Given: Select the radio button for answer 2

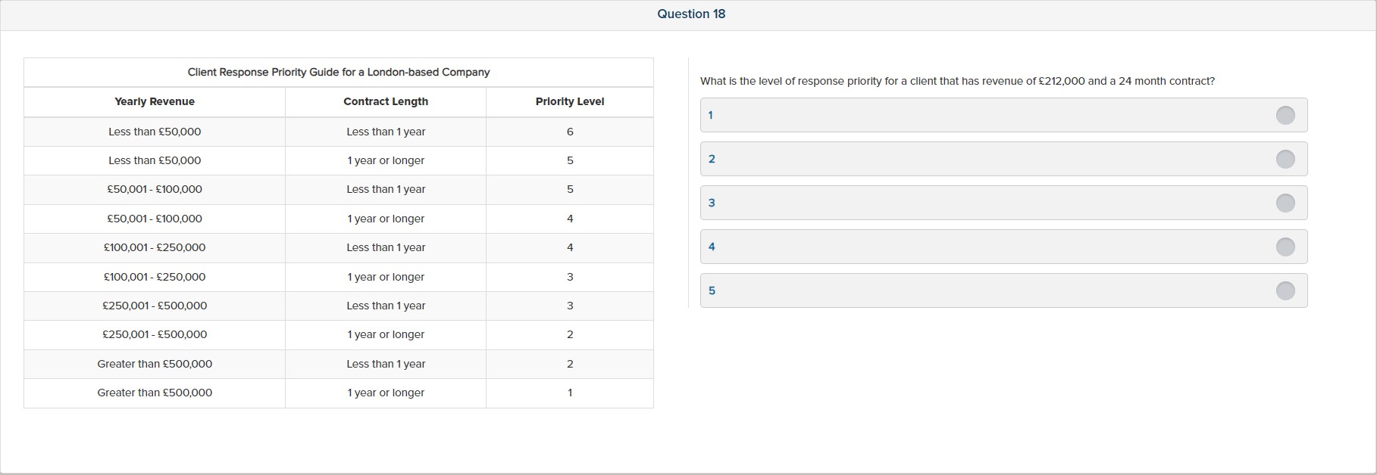Looking at the screenshot, I should 1285,159.
